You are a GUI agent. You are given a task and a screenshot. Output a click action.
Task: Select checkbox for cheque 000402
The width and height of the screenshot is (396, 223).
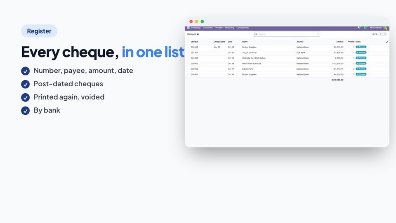pos(188,69)
